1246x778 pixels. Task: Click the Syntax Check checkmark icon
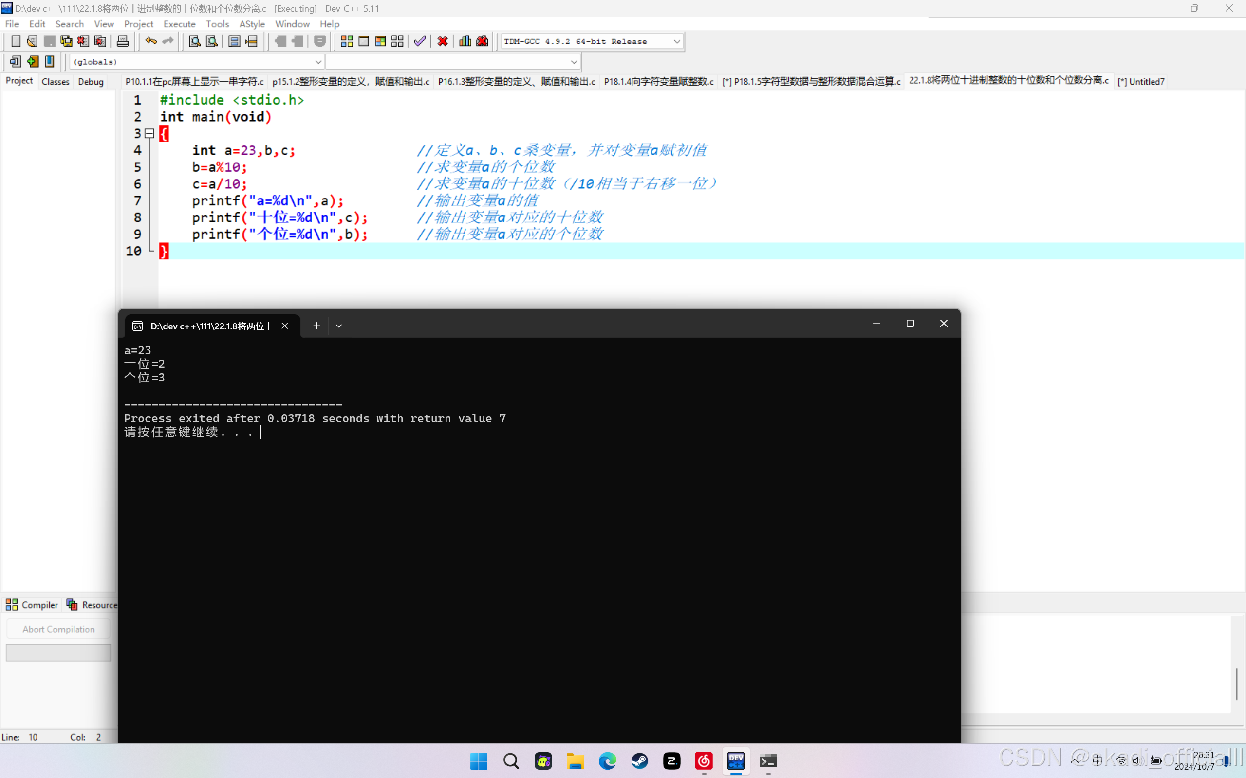420,41
